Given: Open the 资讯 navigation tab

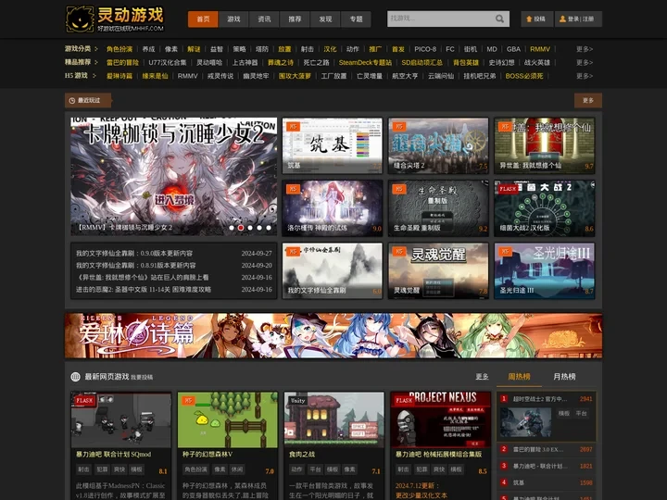Looking at the screenshot, I should click(264, 19).
